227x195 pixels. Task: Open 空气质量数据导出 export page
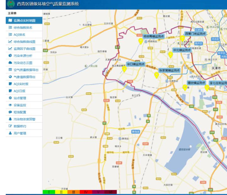click(x=25, y=70)
